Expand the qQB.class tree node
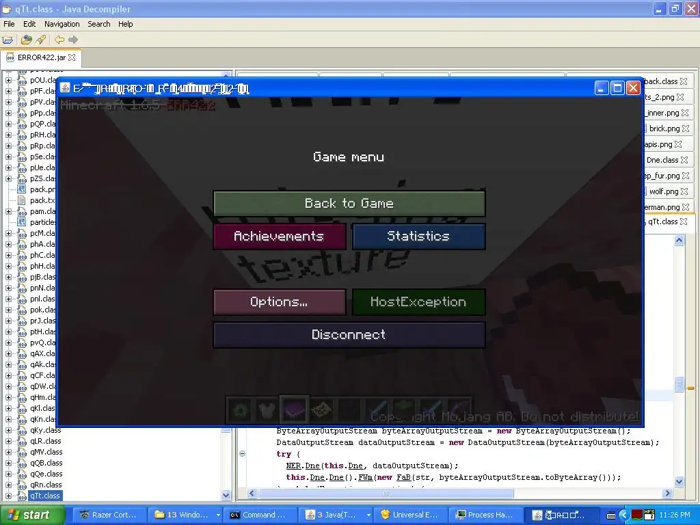The image size is (700, 525). click(8, 463)
